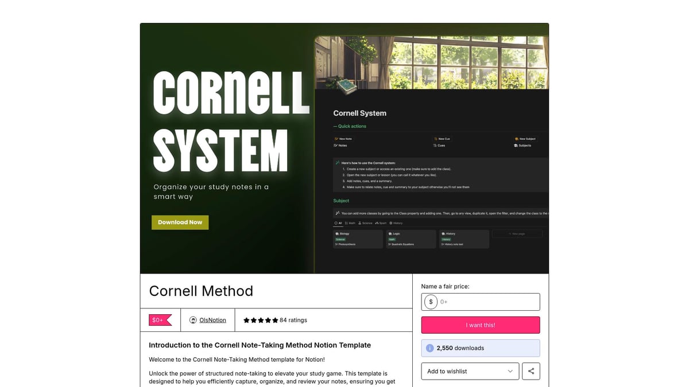Click the "Name a fair price:" label
This screenshot has width=689, height=387.
[445, 286]
